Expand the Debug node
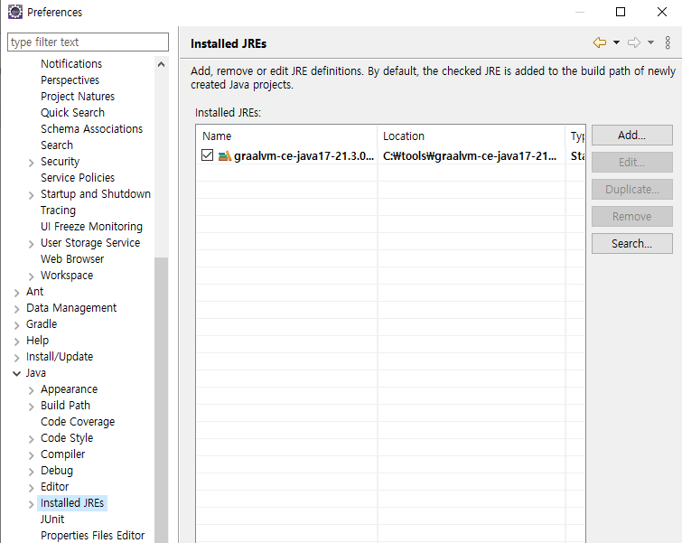The width and height of the screenshot is (682, 543). (32, 473)
